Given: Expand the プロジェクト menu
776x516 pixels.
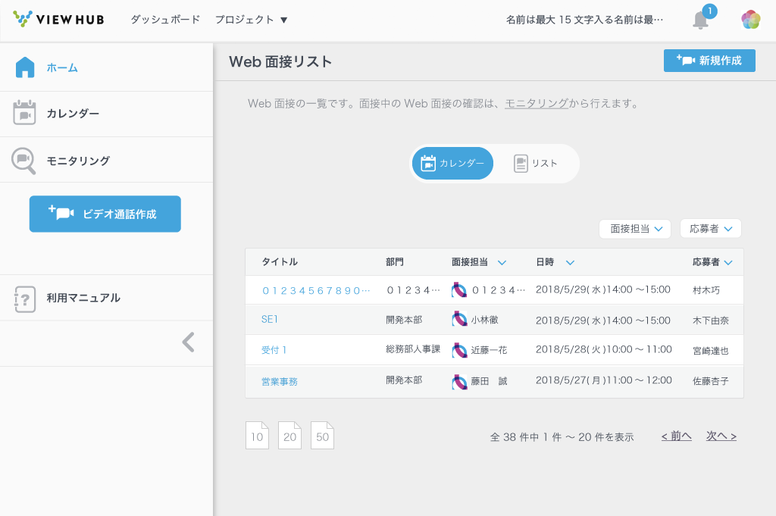Looking at the screenshot, I should pos(251,20).
